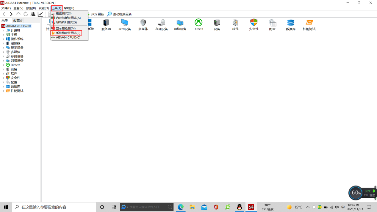Open the 服务器 category icon
The image size is (377, 212).
coord(106,25)
